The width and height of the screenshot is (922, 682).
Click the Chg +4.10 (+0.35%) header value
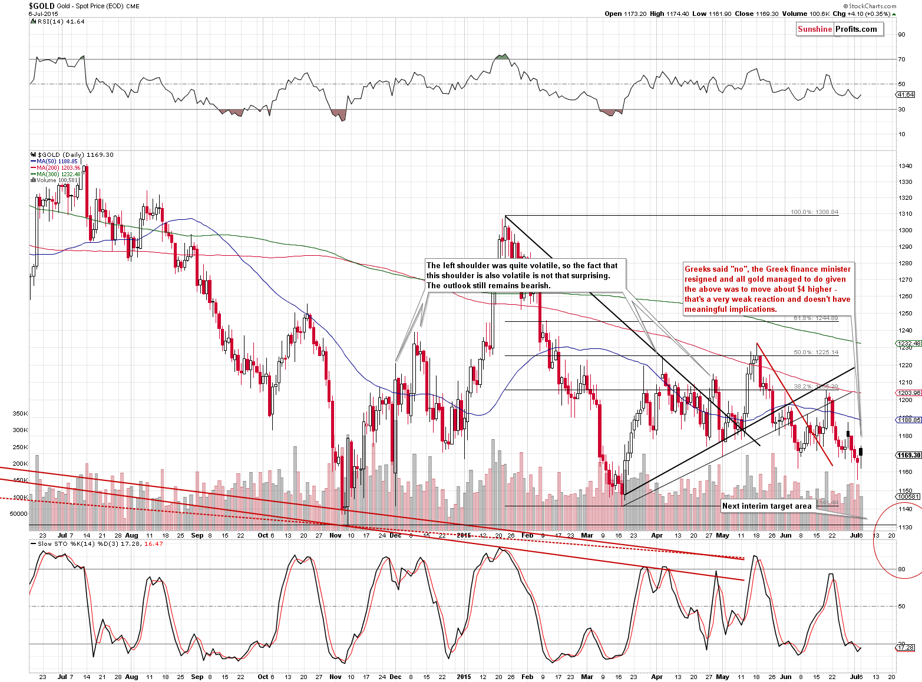pos(864,14)
